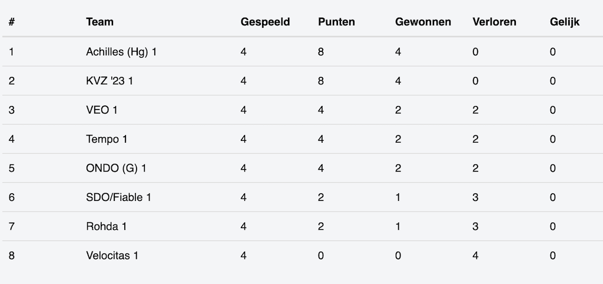Click the Team column header

100,22
